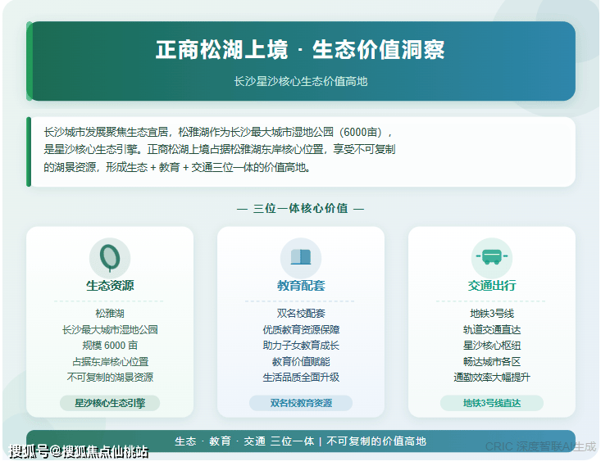Click the 松雅湖 item in the ecology card
This screenshot has width=601, height=466.
point(110,314)
